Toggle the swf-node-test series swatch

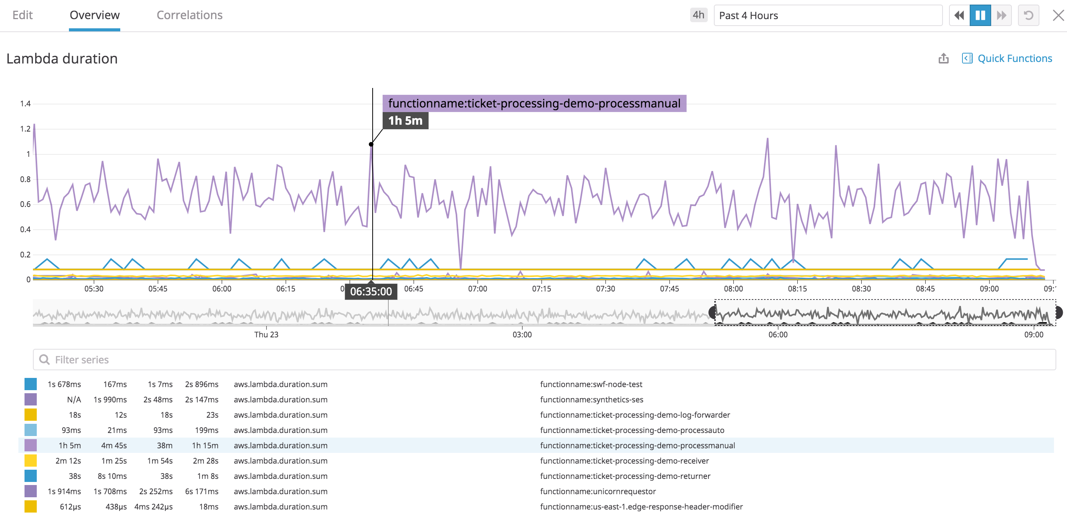(x=30, y=384)
